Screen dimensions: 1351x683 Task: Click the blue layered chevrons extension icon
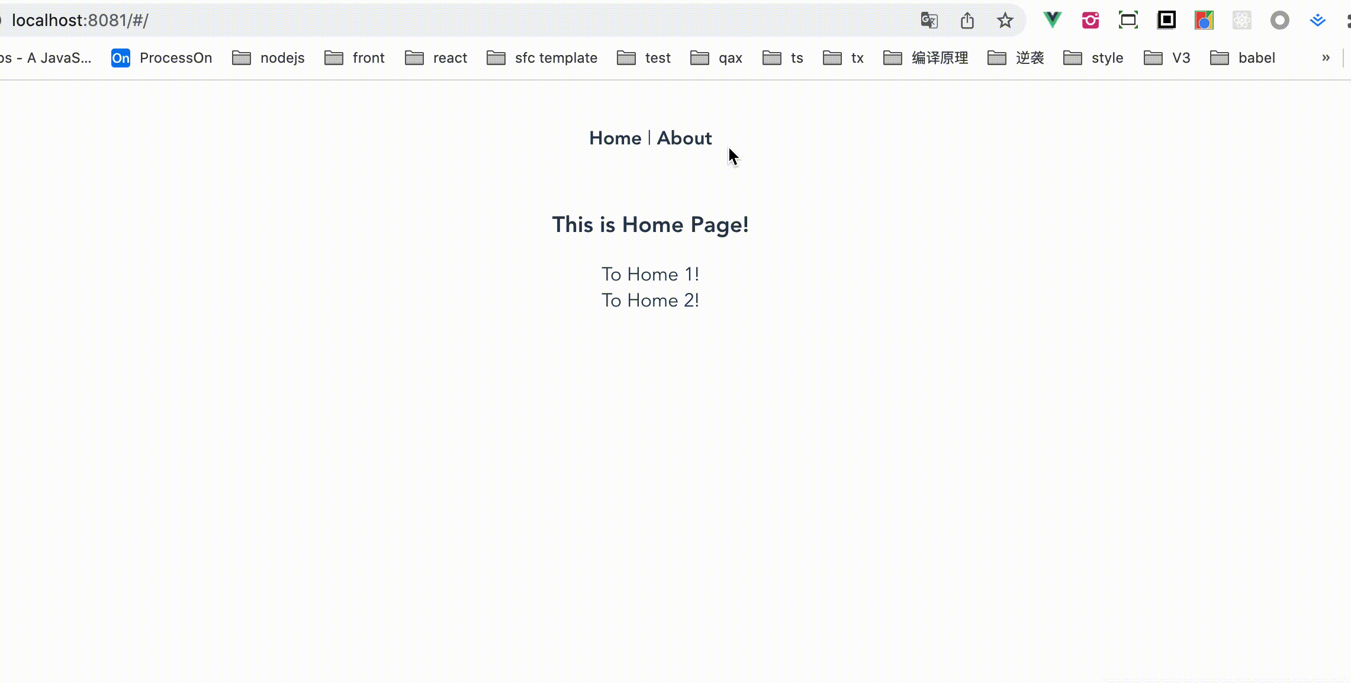coord(1317,21)
